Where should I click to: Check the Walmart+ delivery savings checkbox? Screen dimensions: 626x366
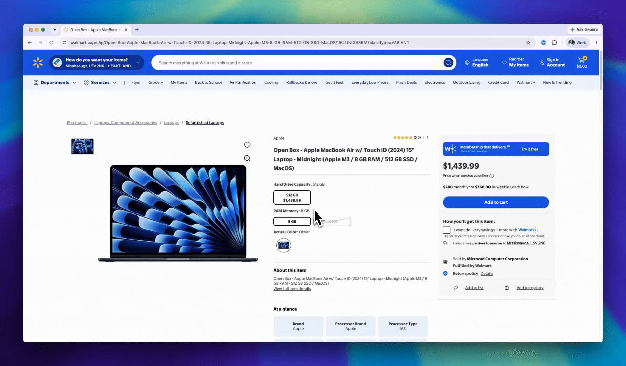point(446,230)
